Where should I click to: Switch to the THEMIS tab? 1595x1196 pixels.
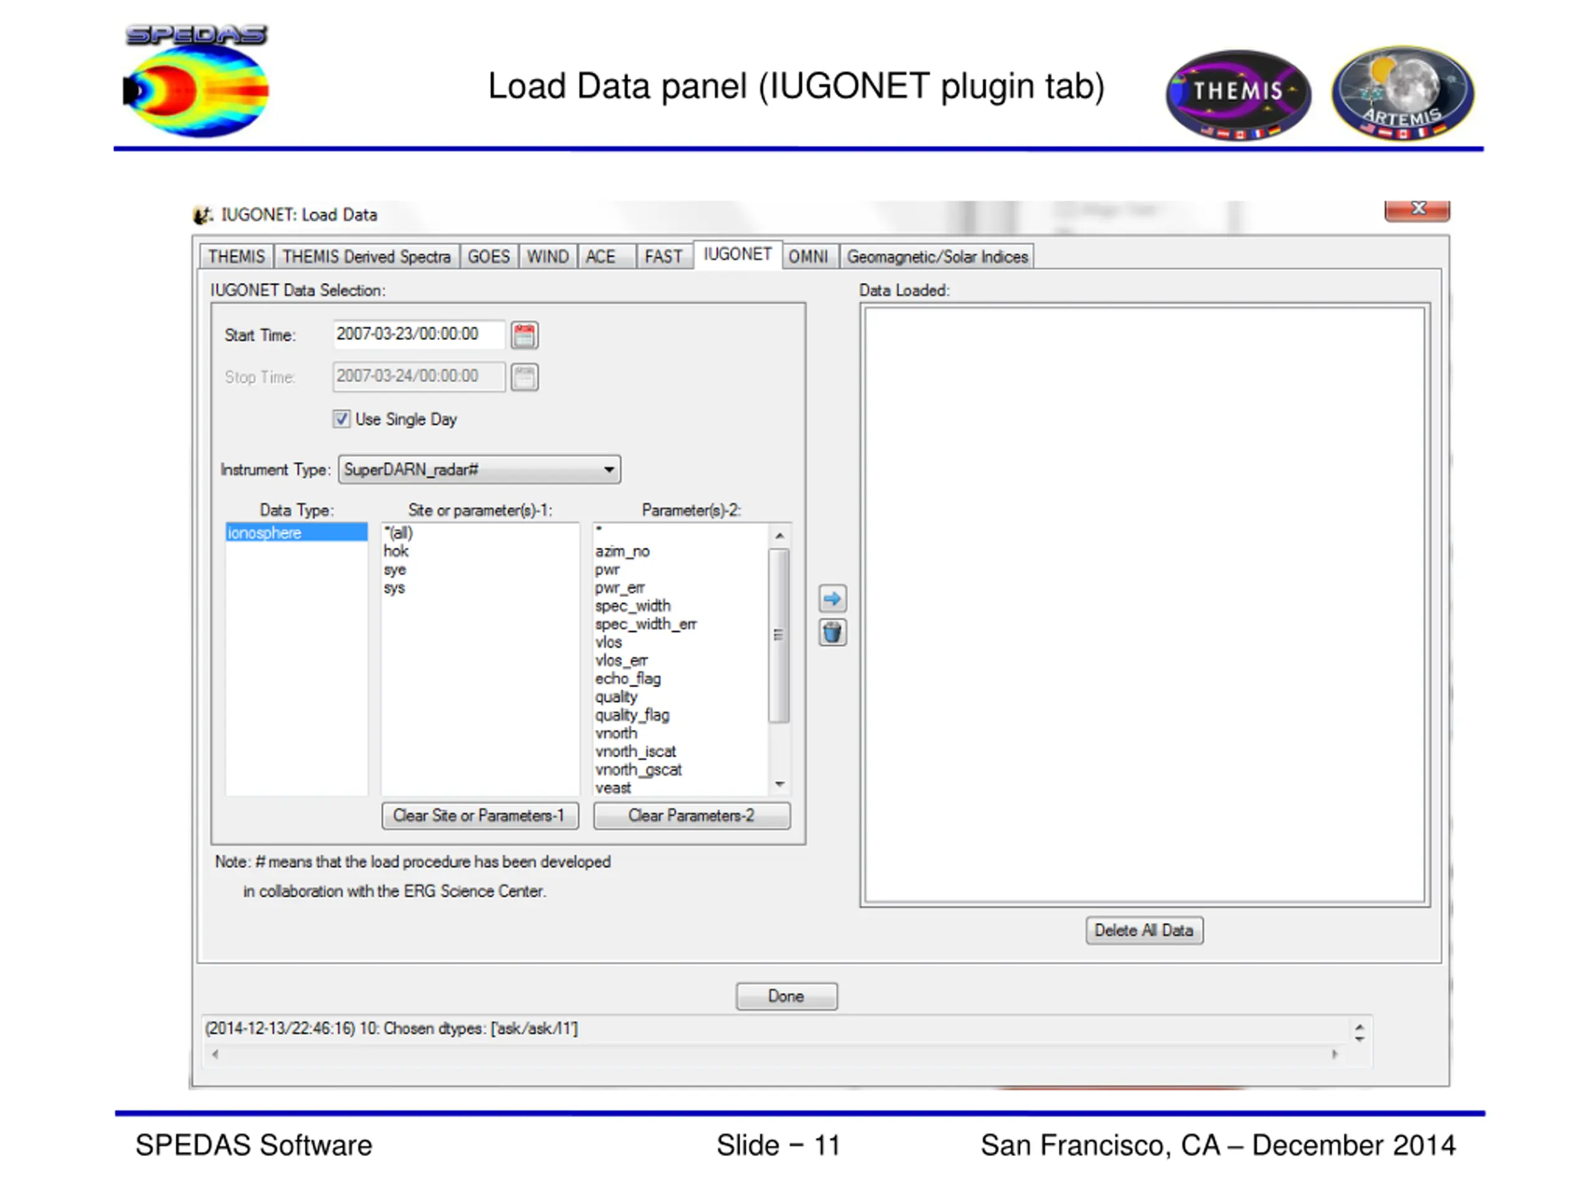[237, 257]
